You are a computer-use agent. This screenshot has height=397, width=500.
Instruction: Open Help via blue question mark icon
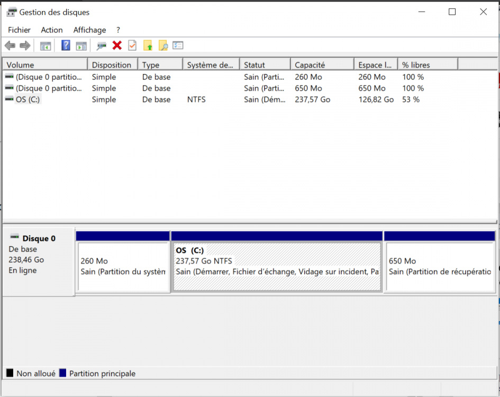click(x=66, y=46)
